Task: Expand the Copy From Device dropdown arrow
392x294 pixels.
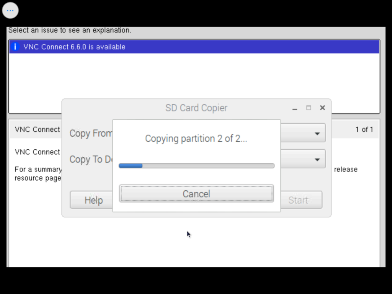Action: click(317, 134)
